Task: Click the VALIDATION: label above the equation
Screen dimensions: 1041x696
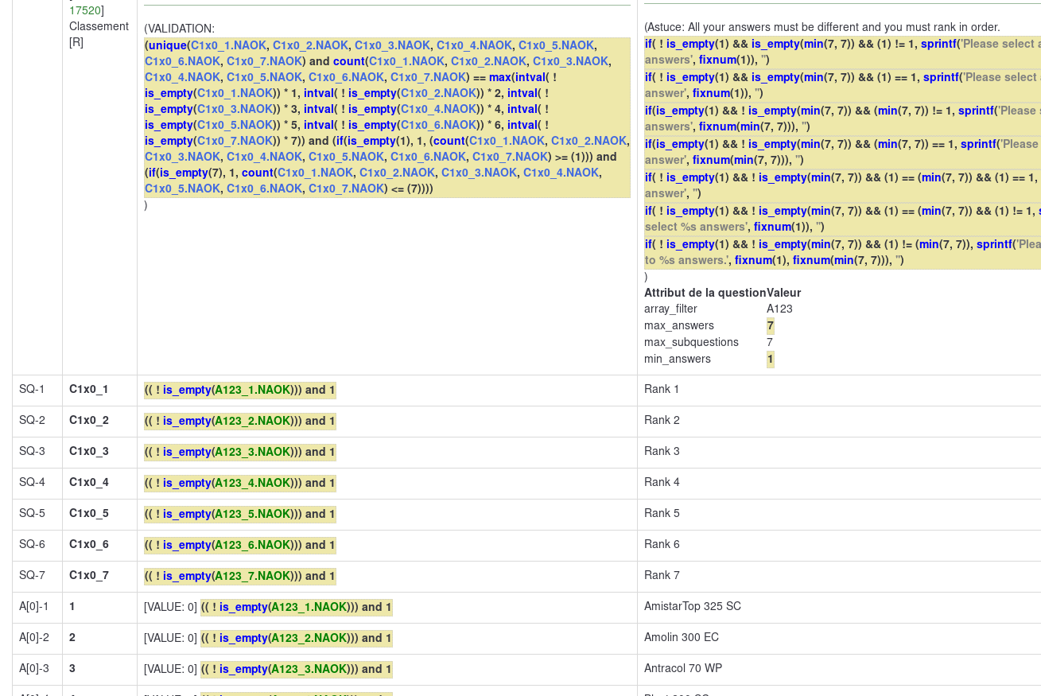Action: pos(180,29)
